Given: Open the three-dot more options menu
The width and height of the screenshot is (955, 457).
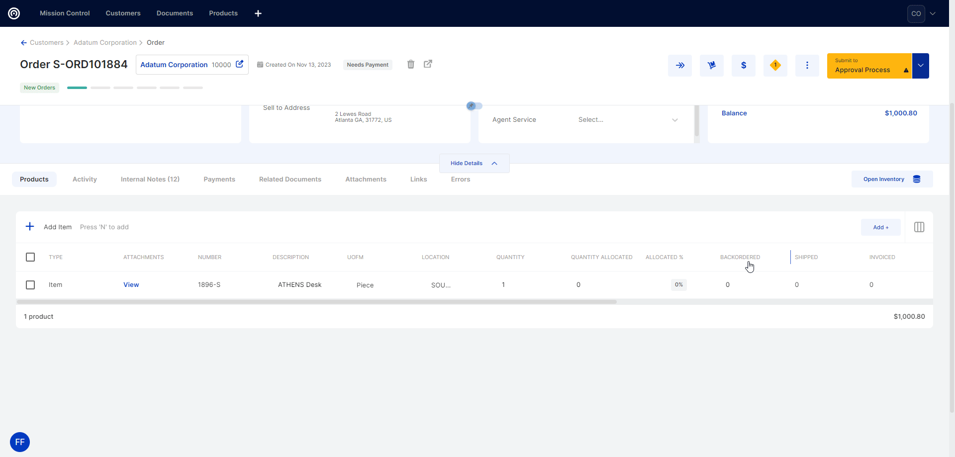Looking at the screenshot, I should point(807,66).
